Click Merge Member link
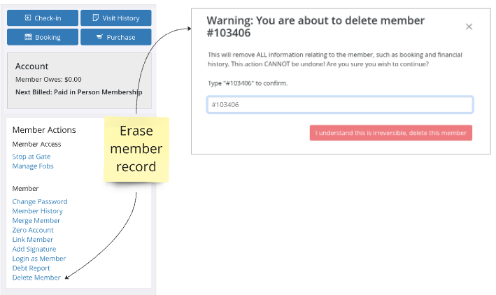This screenshot has height=295, width=496. click(x=36, y=220)
